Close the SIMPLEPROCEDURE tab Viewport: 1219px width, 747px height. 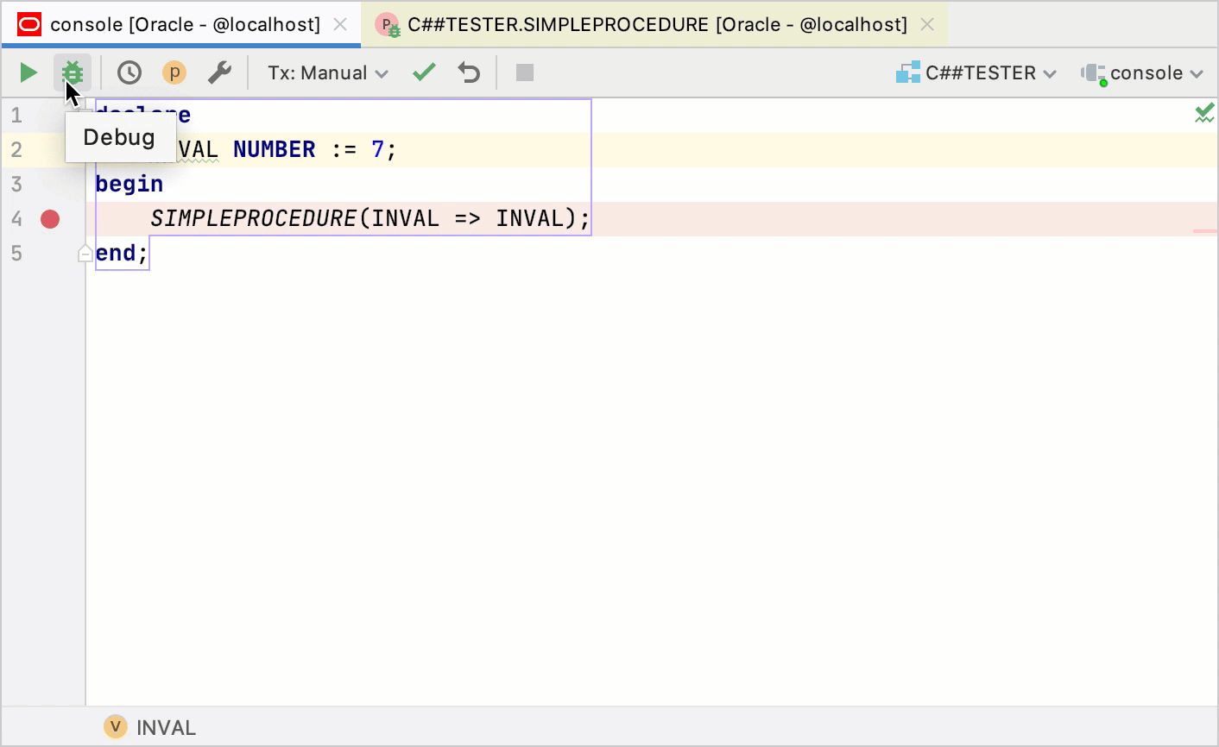tap(926, 24)
